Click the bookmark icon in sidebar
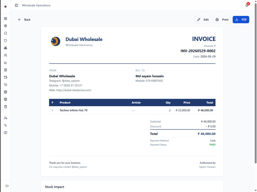 (5, 33)
